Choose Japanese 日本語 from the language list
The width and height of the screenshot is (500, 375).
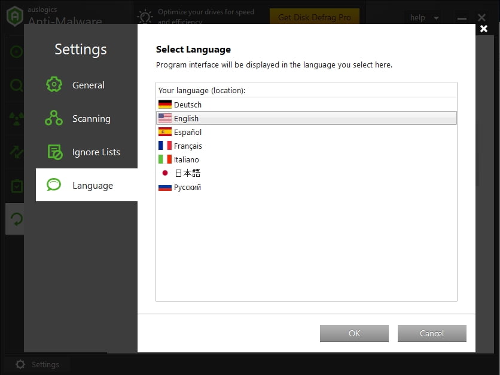pyautogui.click(x=306, y=173)
